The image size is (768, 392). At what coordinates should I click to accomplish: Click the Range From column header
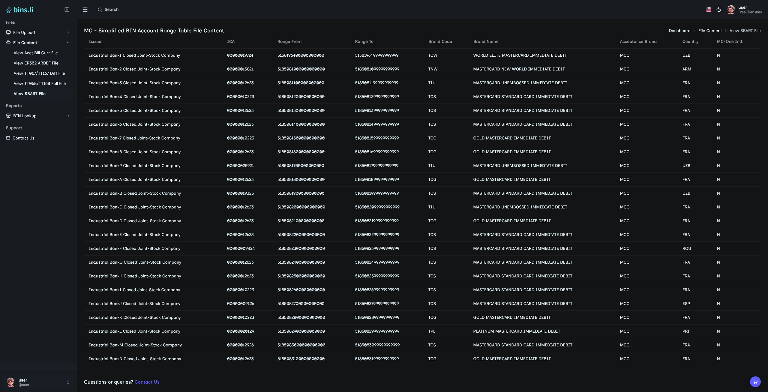(289, 41)
